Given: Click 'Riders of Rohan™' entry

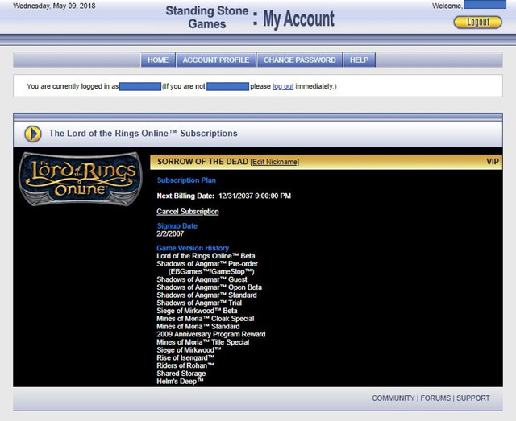Looking at the screenshot, I should [x=185, y=365].
